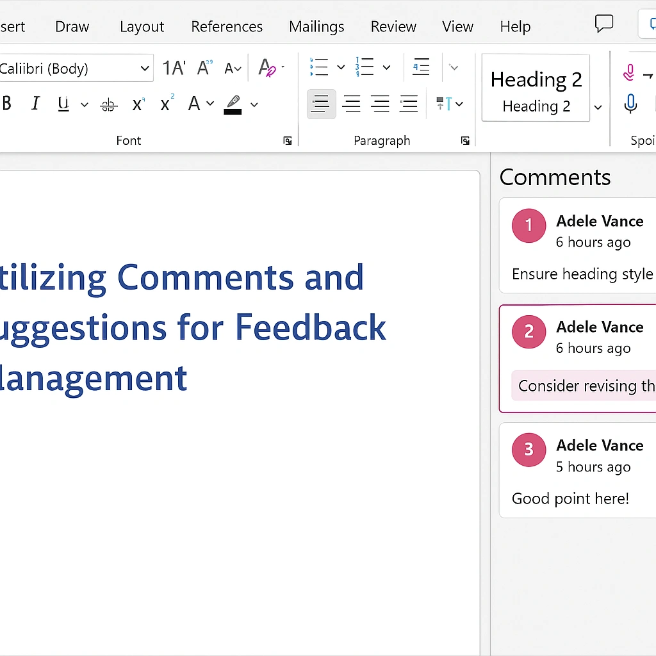The width and height of the screenshot is (656, 656).
Task: Click the Comments speech bubble icon
Action: coord(604,24)
